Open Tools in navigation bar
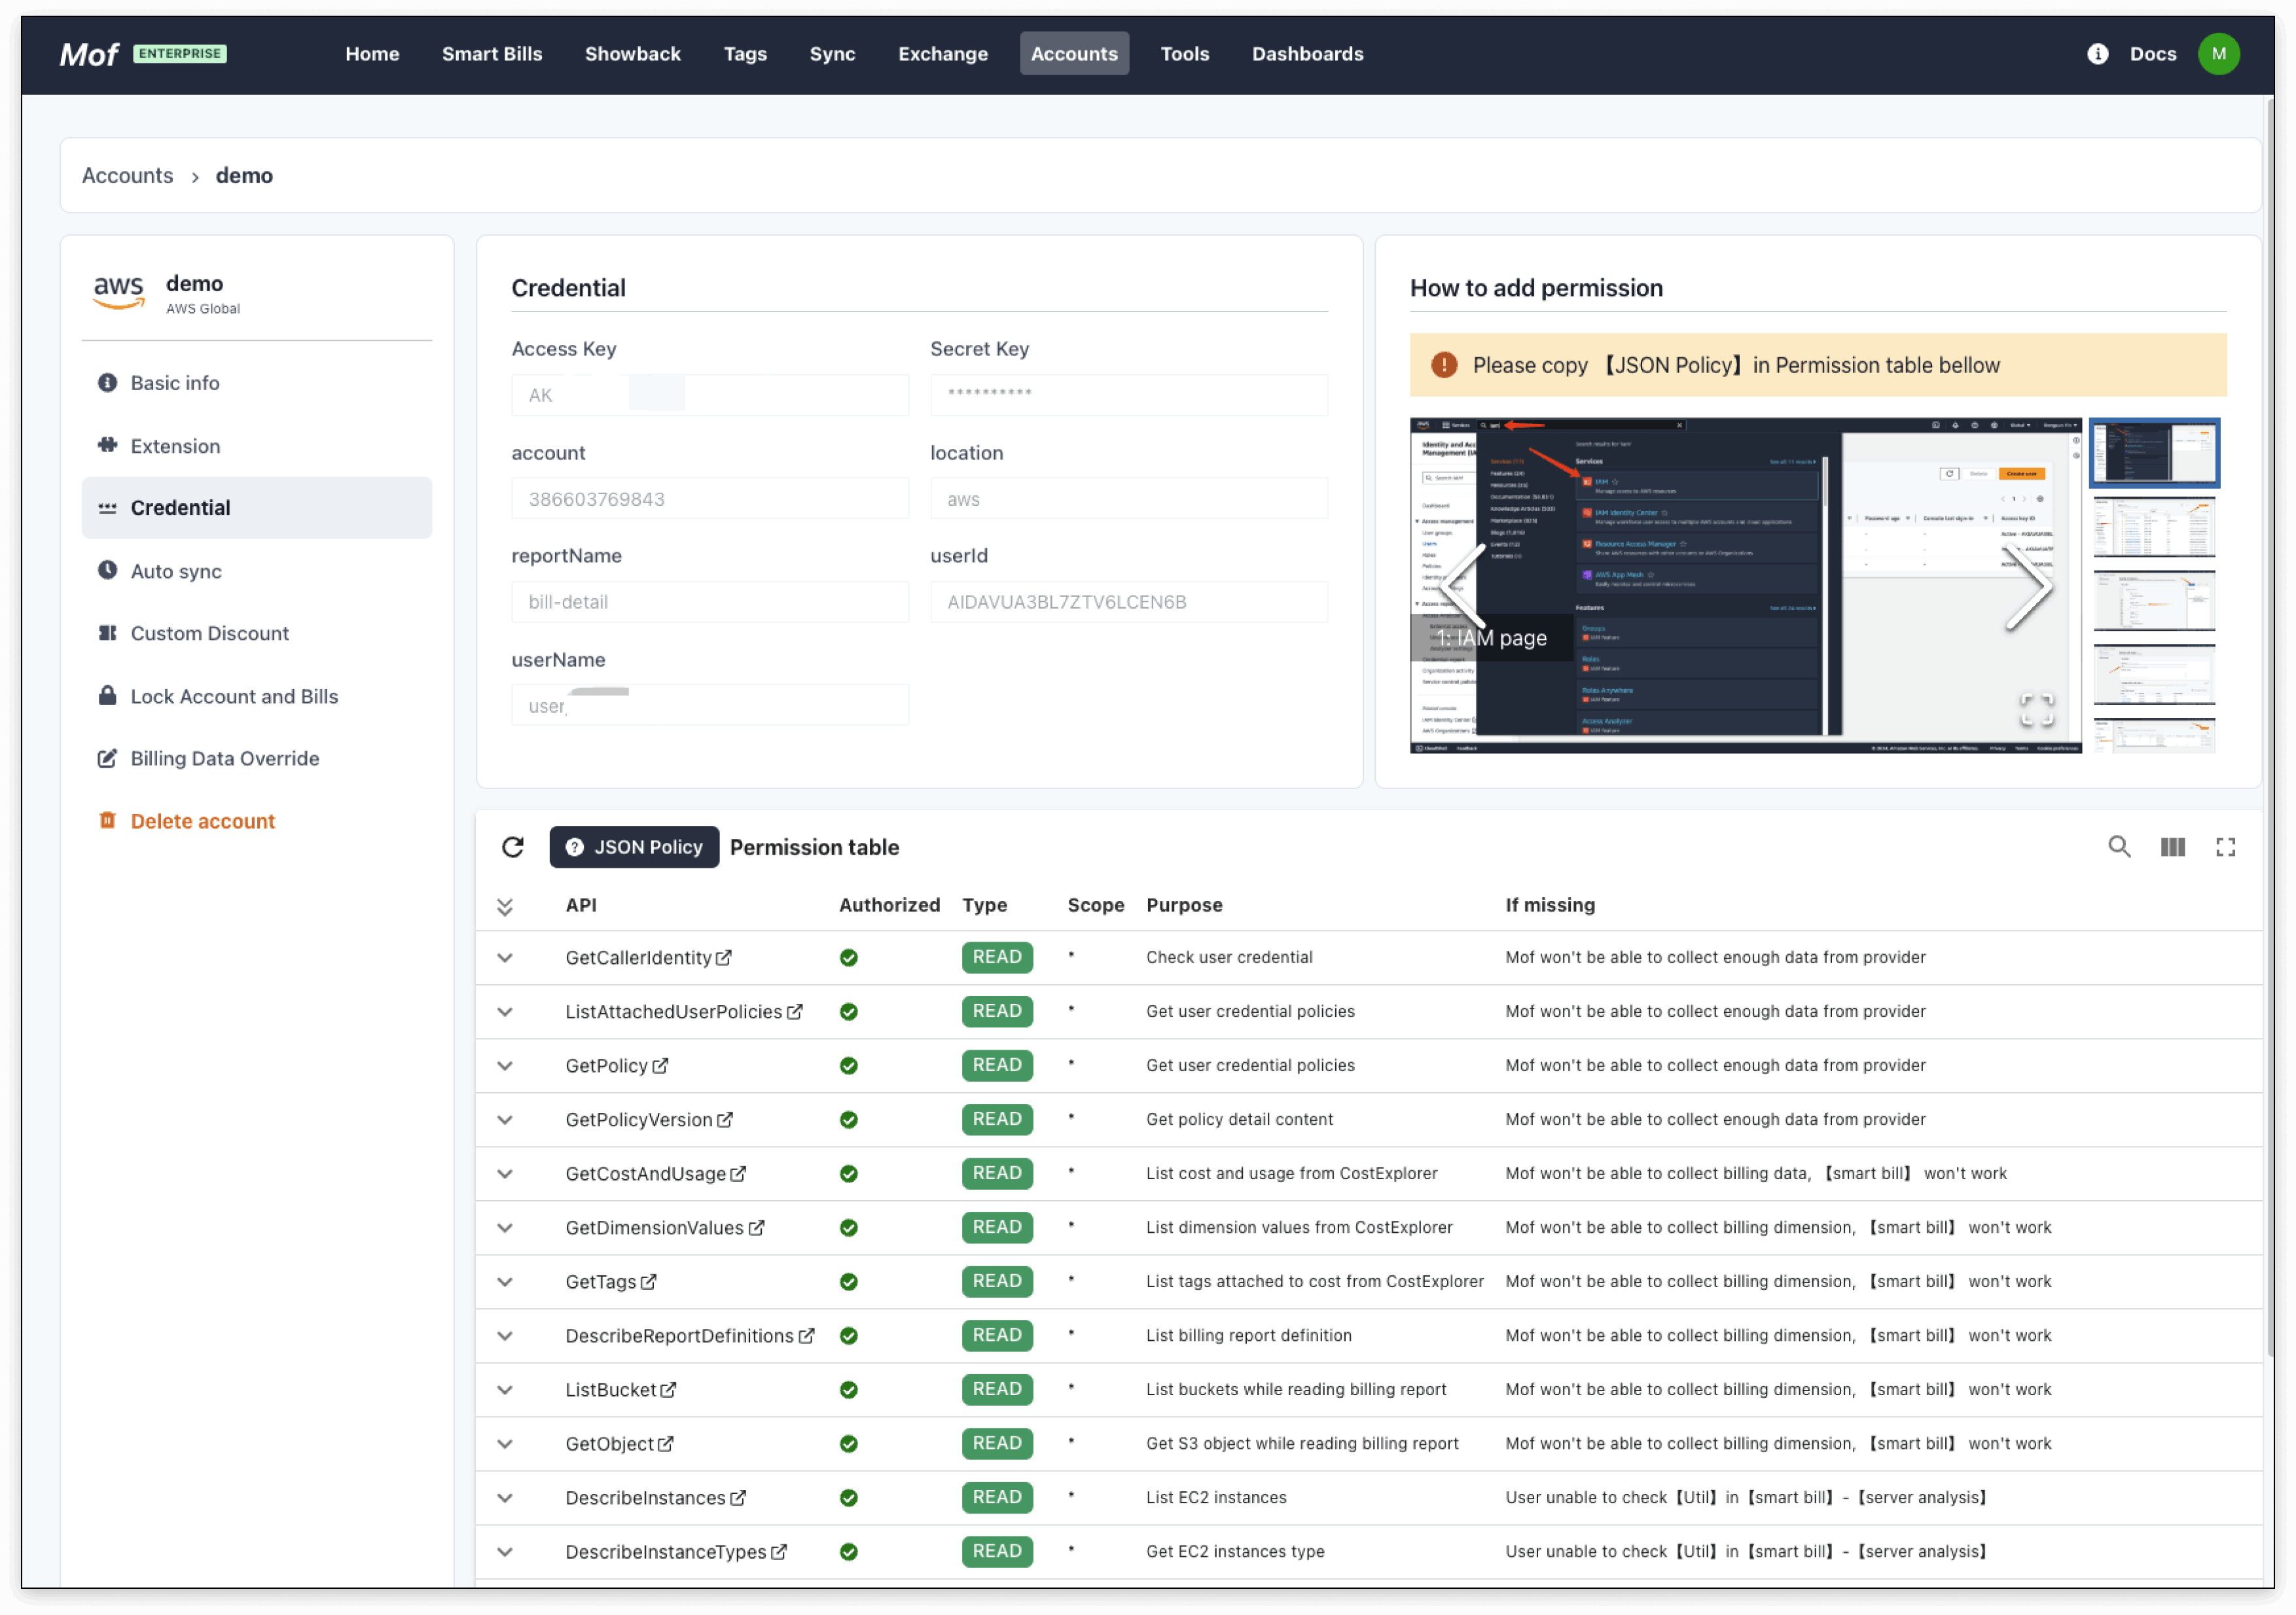The image size is (2296, 1615). pos(1185,54)
